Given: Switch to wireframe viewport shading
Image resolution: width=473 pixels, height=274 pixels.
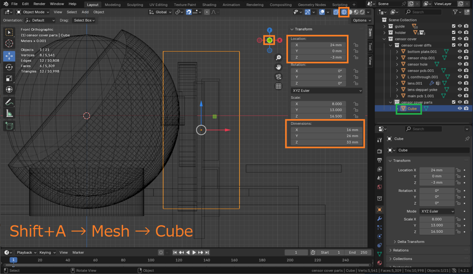Looking at the screenshot, I should click(x=344, y=12).
